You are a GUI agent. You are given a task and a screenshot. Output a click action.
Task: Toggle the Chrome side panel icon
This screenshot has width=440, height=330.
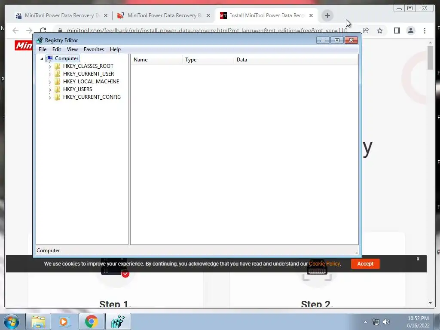[x=397, y=31]
